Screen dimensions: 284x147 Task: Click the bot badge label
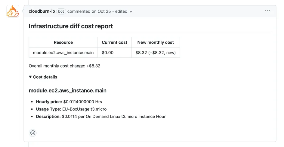pos(61,11)
